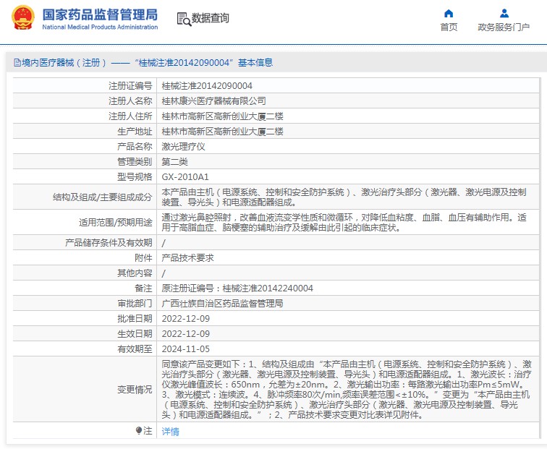Click the 批准日期 value 2022-12-09
The width and height of the screenshot is (547, 449).
(185, 319)
